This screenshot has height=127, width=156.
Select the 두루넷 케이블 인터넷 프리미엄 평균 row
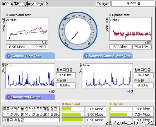(31, 109)
